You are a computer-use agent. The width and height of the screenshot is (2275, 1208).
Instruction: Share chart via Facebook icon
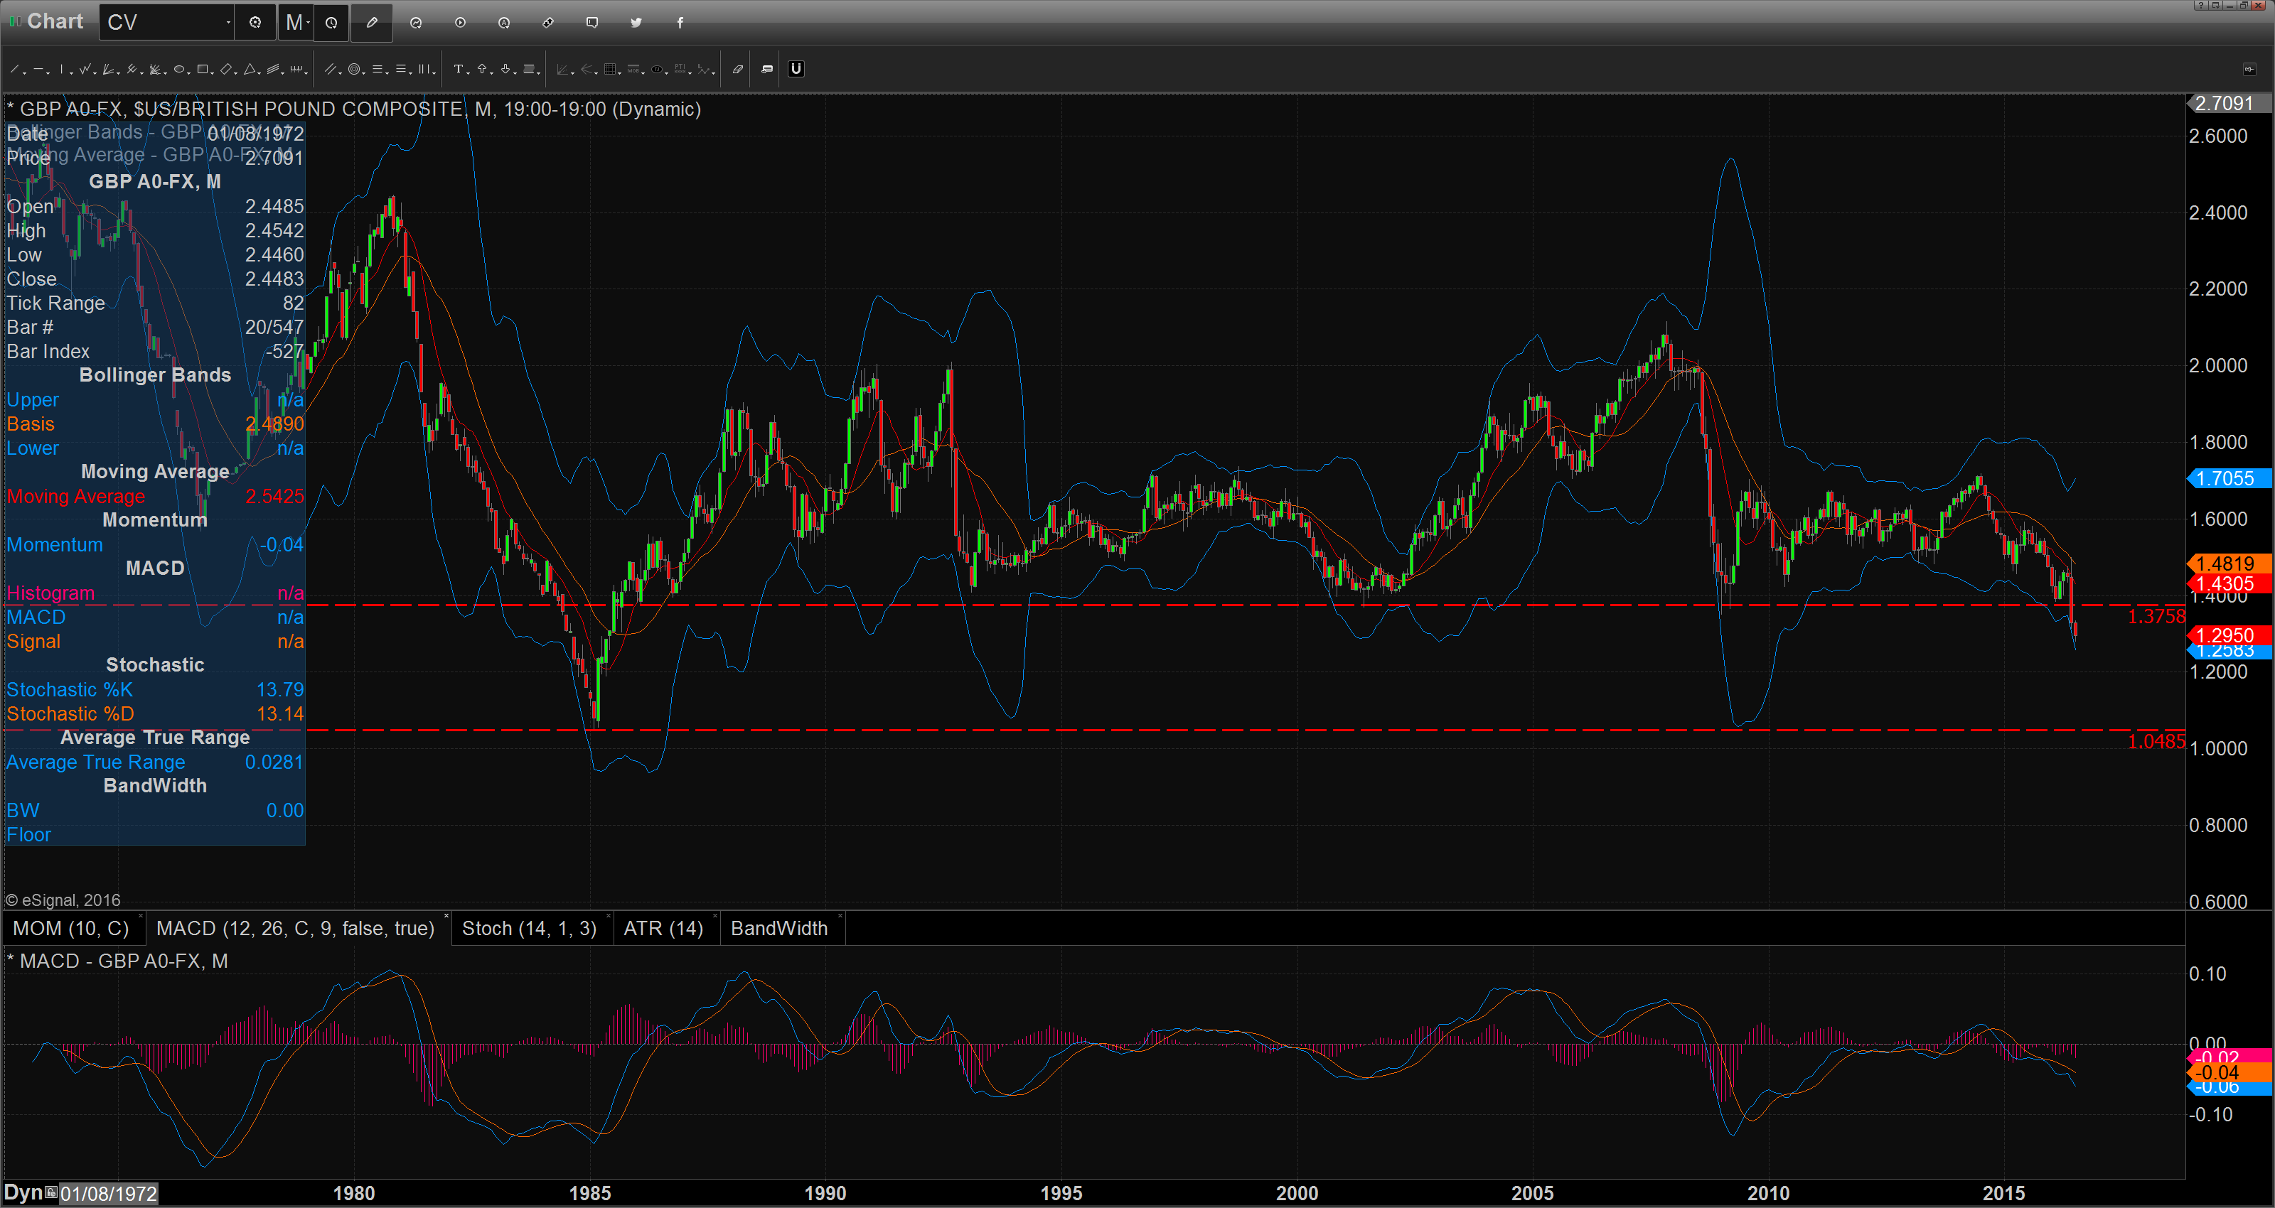pos(680,23)
